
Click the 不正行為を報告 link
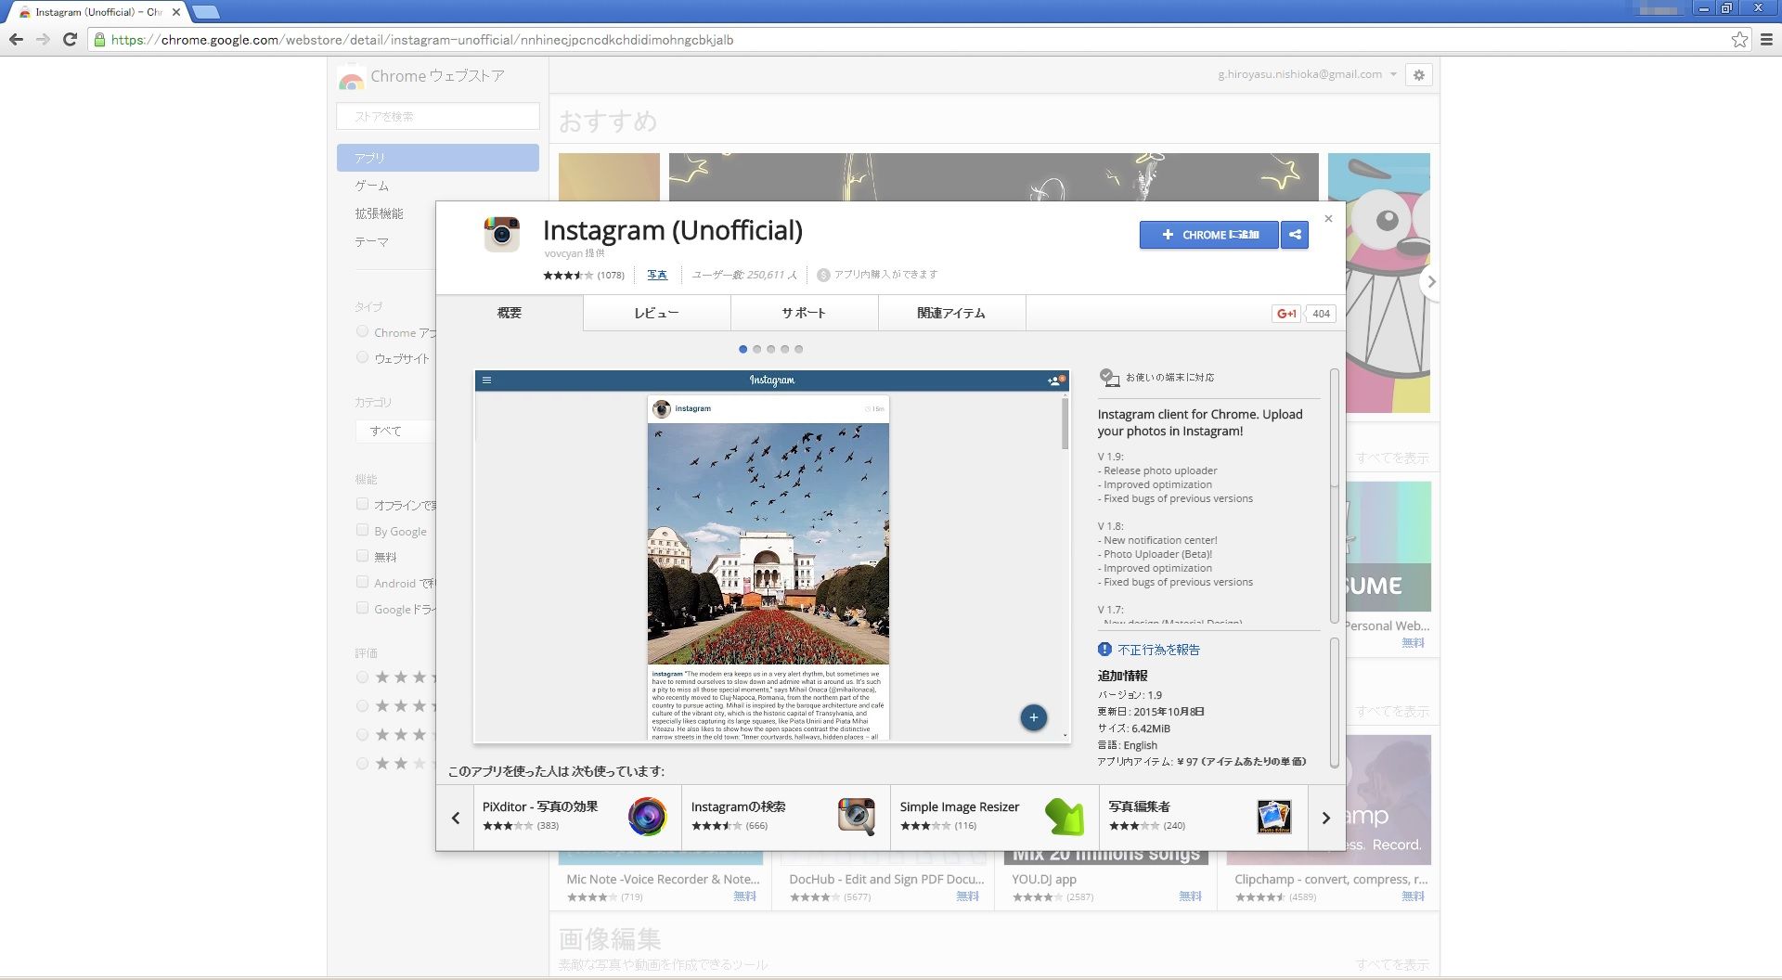(1158, 650)
